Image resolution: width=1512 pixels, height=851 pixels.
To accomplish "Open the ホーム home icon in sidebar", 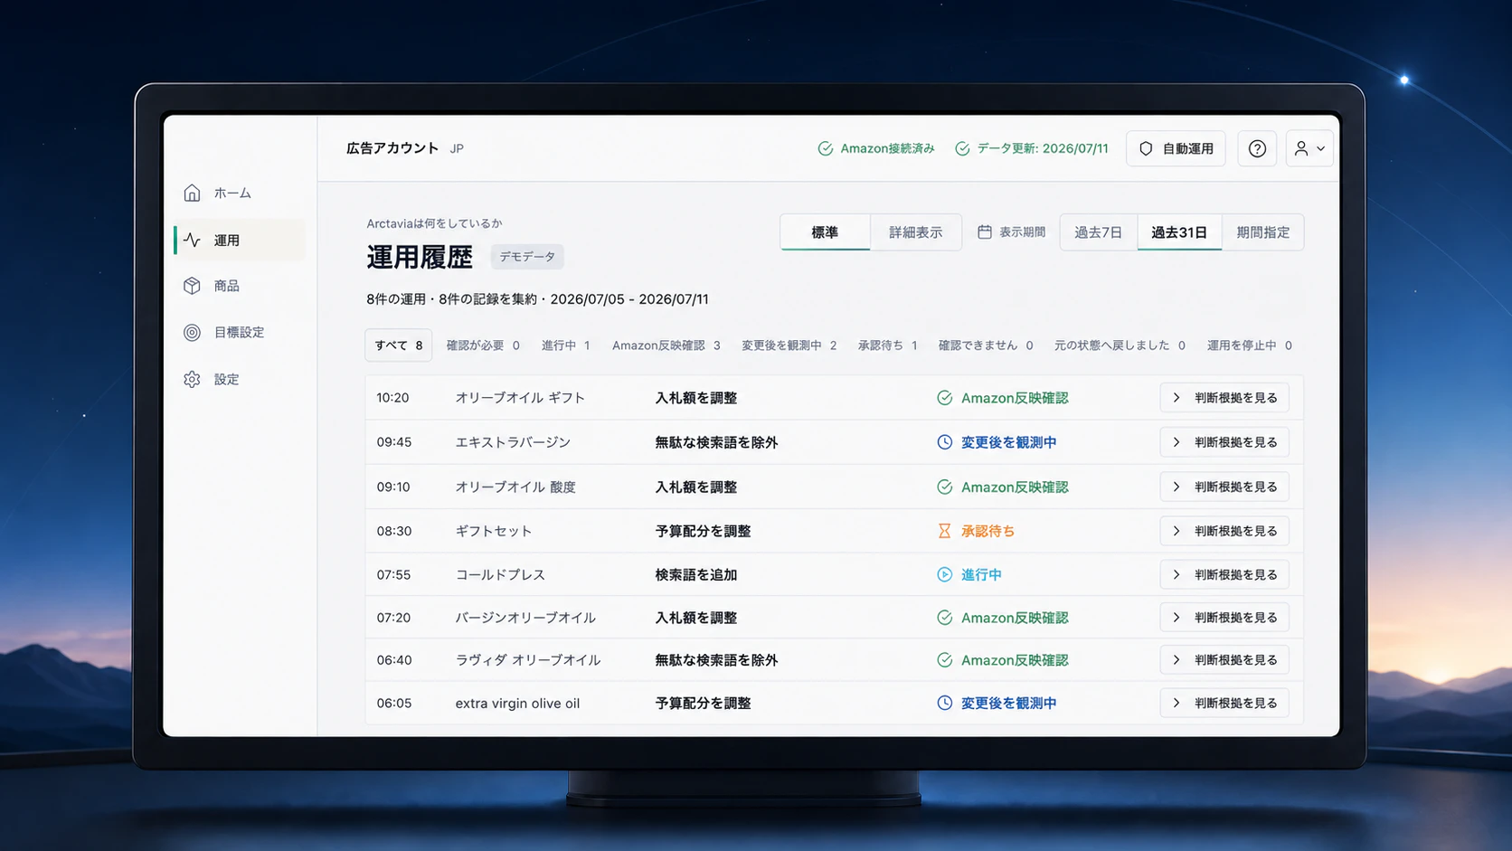I will click(x=192, y=193).
